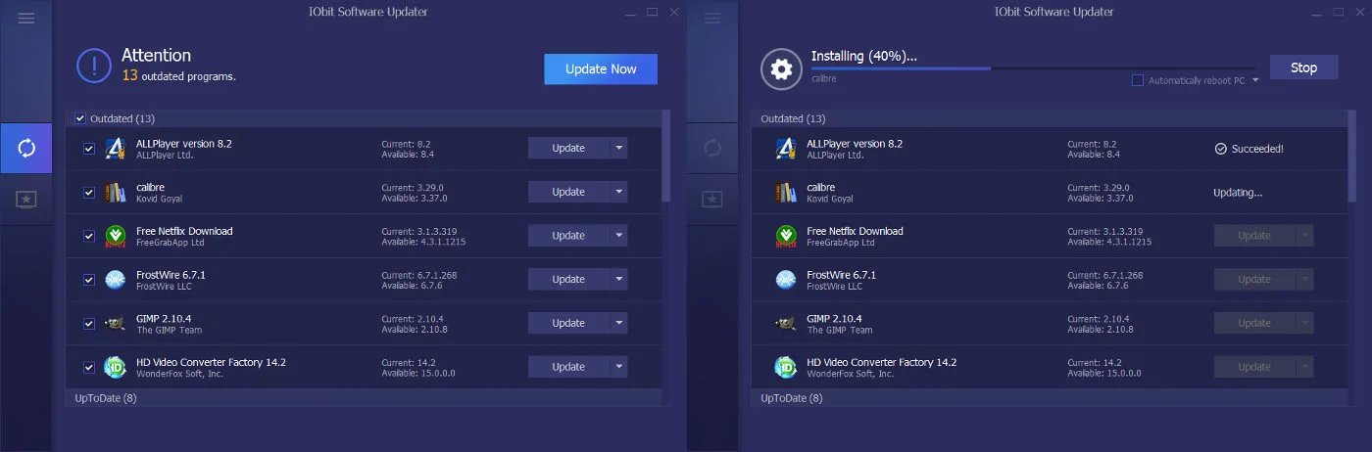The image size is (1372, 452).
Task: Click Free Netflix Download icon, right window
Action: point(785,236)
